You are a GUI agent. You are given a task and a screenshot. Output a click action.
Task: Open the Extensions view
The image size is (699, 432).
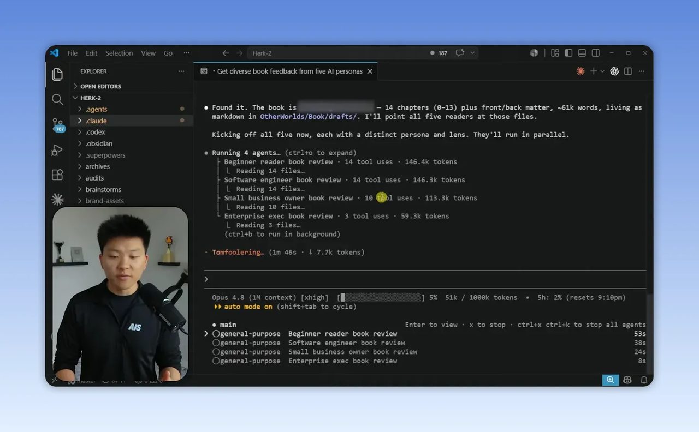click(x=57, y=175)
